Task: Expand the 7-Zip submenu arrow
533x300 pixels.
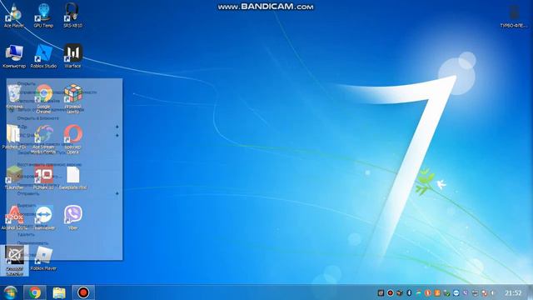Action: coord(117,127)
